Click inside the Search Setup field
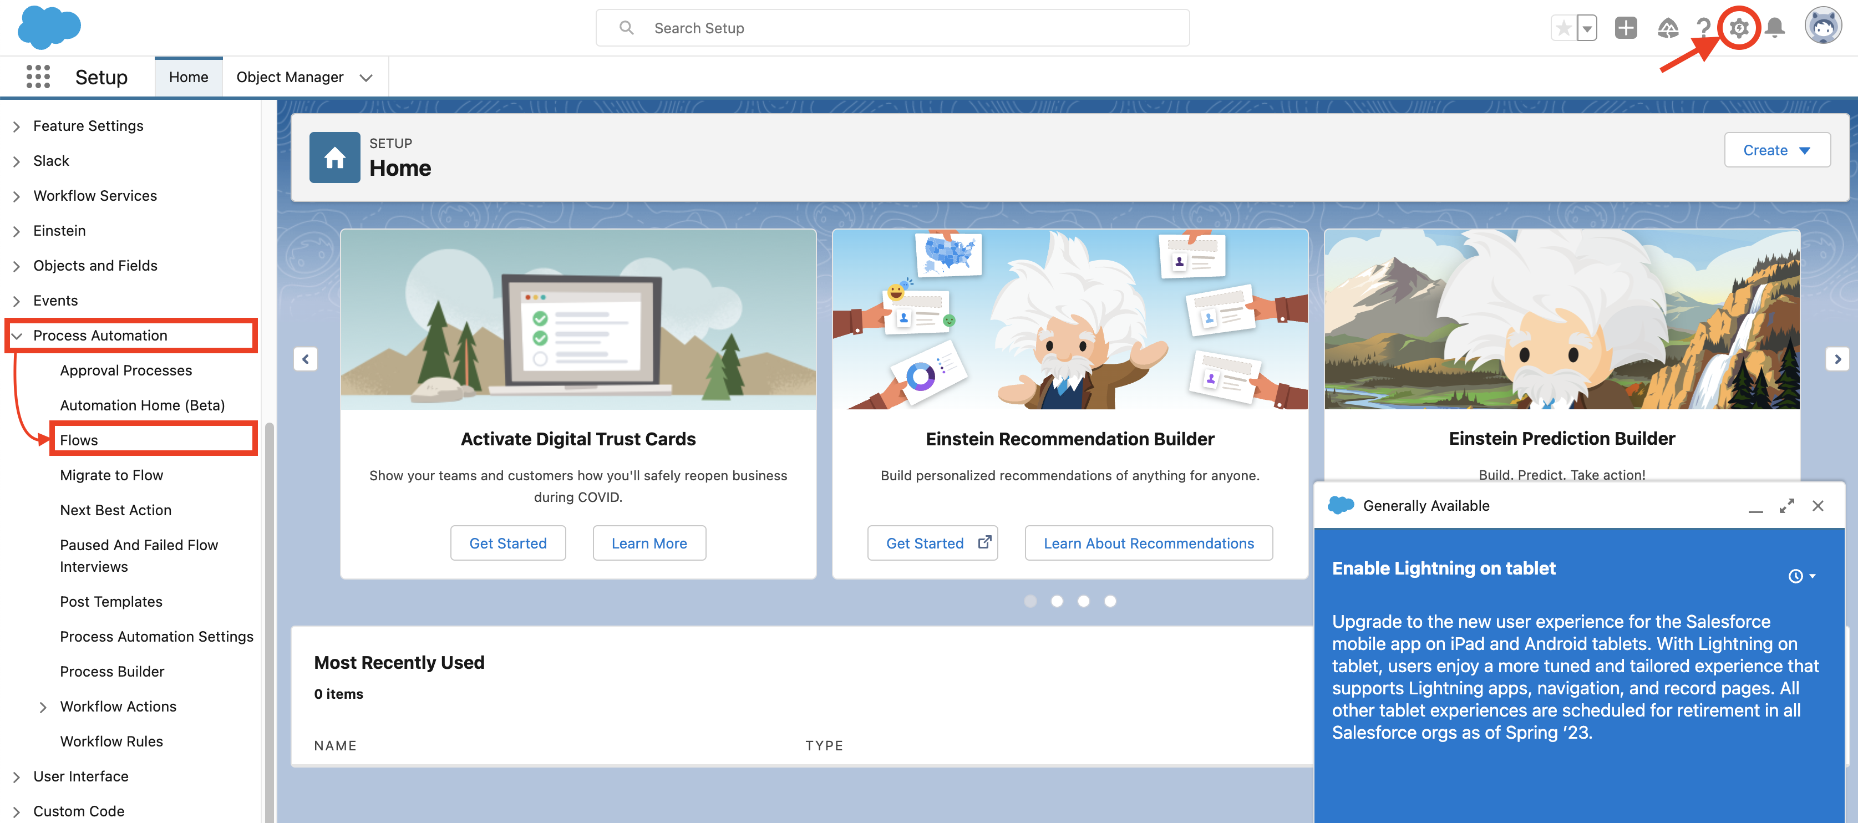The image size is (1858, 823). coord(892,28)
